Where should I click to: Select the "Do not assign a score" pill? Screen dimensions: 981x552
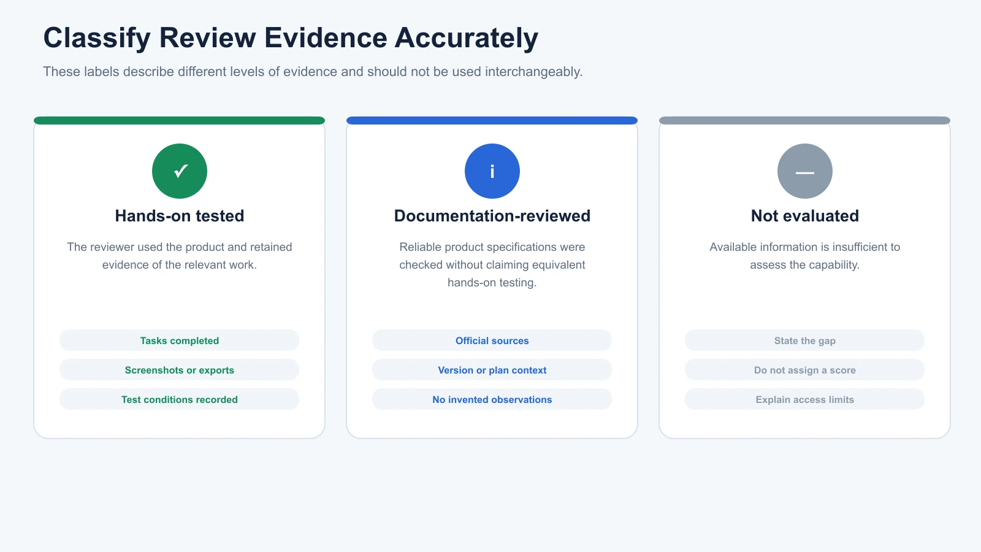(805, 370)
